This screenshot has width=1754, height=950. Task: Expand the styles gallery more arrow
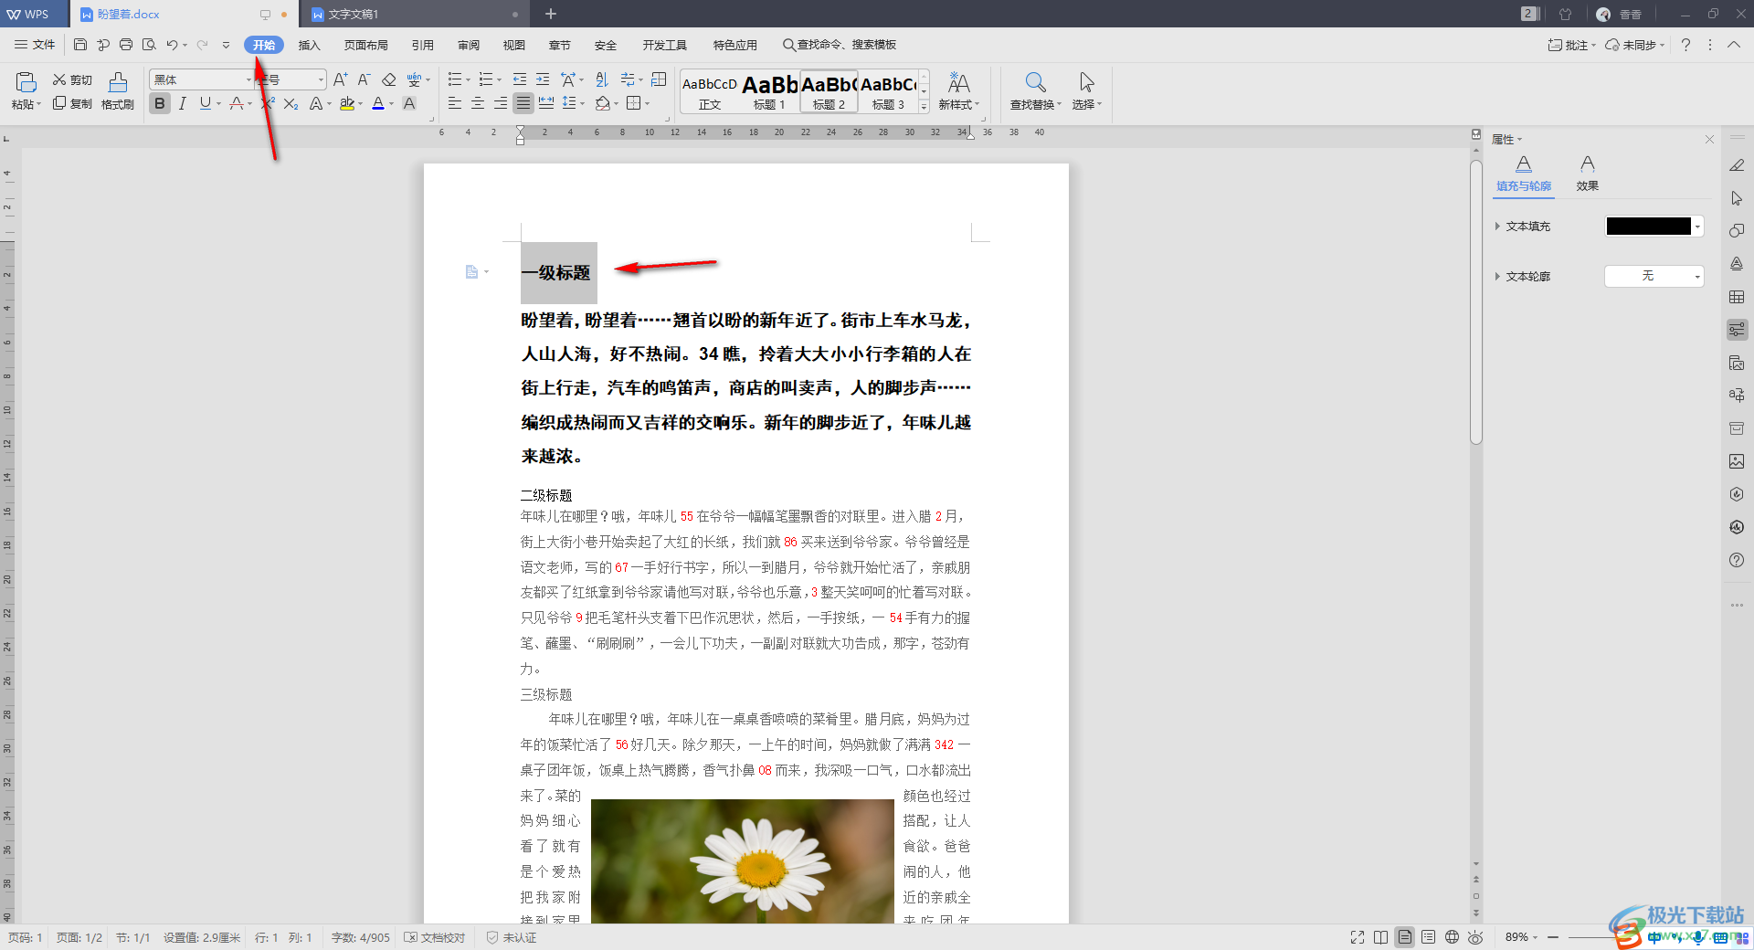924,108
